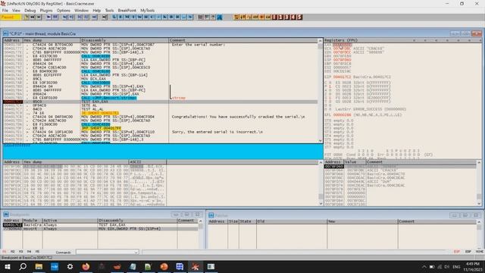This screenshot has height=273, width=485.
Task: Click the Go to address toolbar icon
Action: 105,17
